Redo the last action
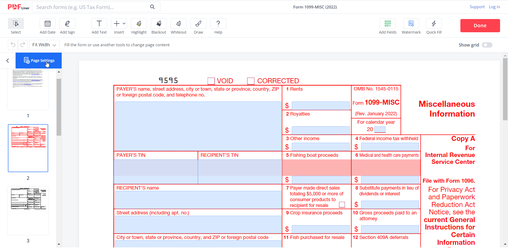Screen dimensions: 508x249 click(23, 45)
